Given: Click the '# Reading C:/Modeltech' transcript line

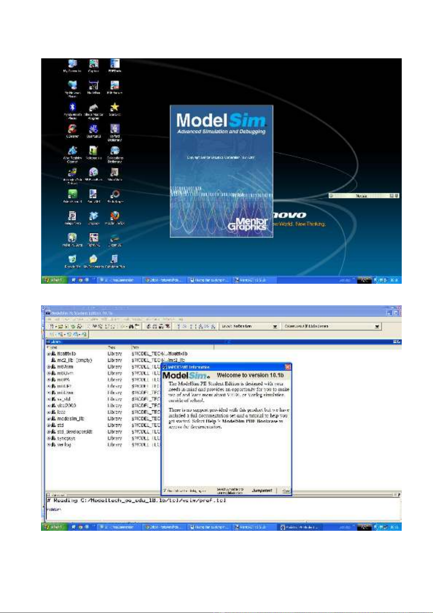Looking at the screenshot, I should (136, 501).
